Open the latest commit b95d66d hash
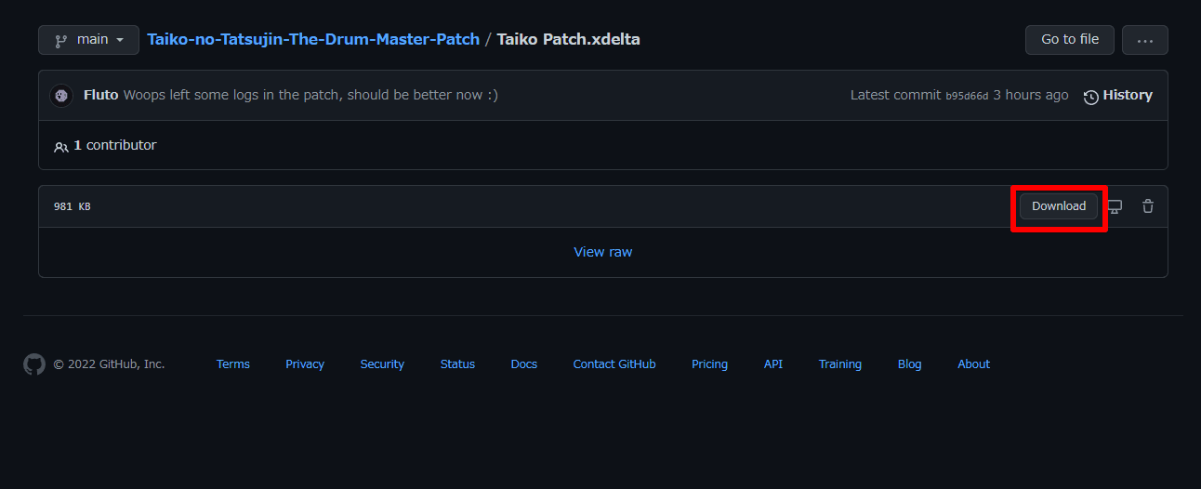 967,96
